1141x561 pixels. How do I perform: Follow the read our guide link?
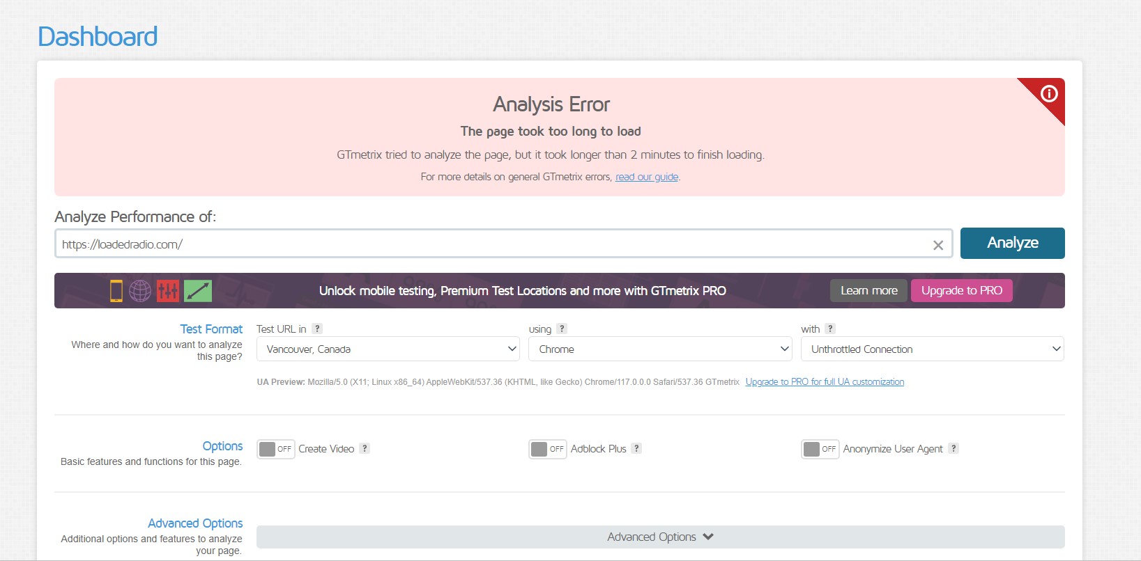coord(646,177)
